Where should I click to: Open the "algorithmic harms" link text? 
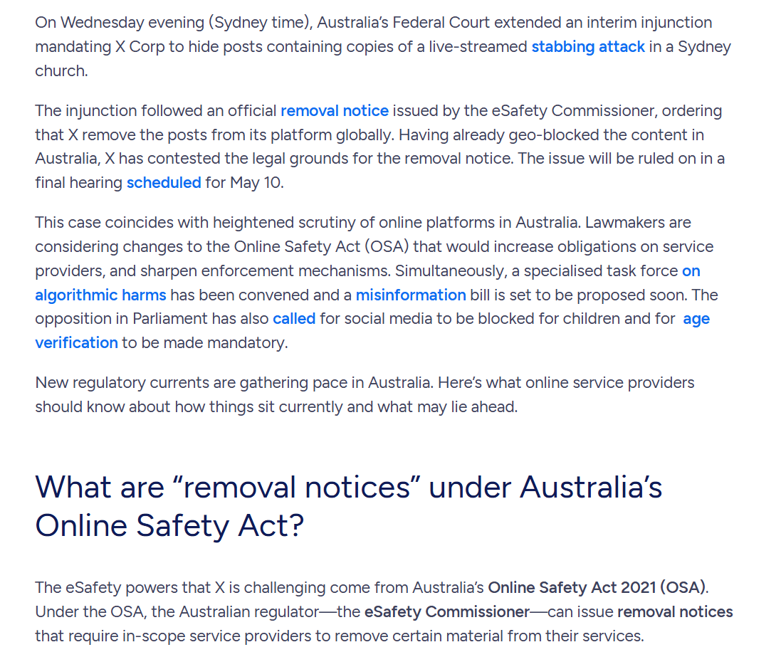100,295
